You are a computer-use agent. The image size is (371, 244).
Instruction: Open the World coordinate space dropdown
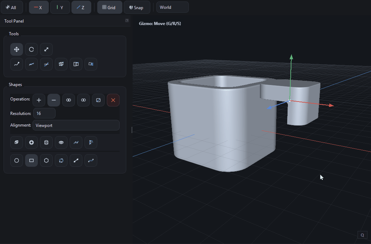[x=172, y=7]
